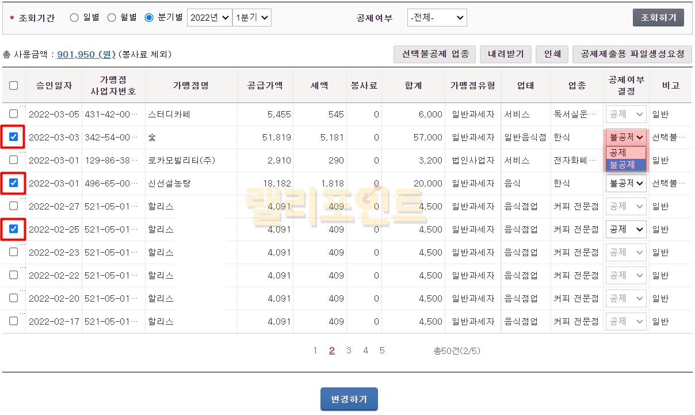Open 공제여부 dropdown for 신선설농탕 row
Image resolution: width=695 pixels, height=415 pixels.
click(x=626, y=183)
